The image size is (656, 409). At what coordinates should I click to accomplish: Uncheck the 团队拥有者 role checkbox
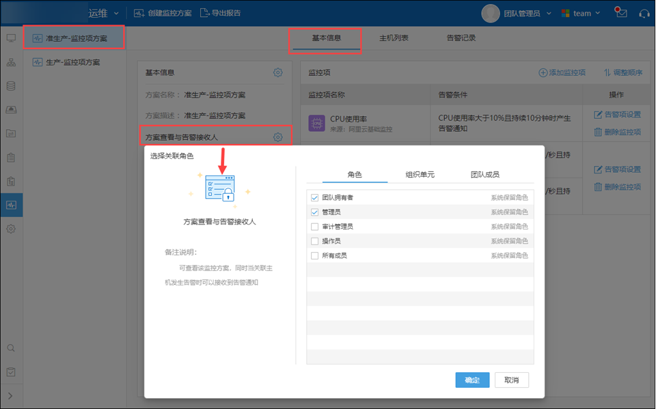click(x=314, y=197)
